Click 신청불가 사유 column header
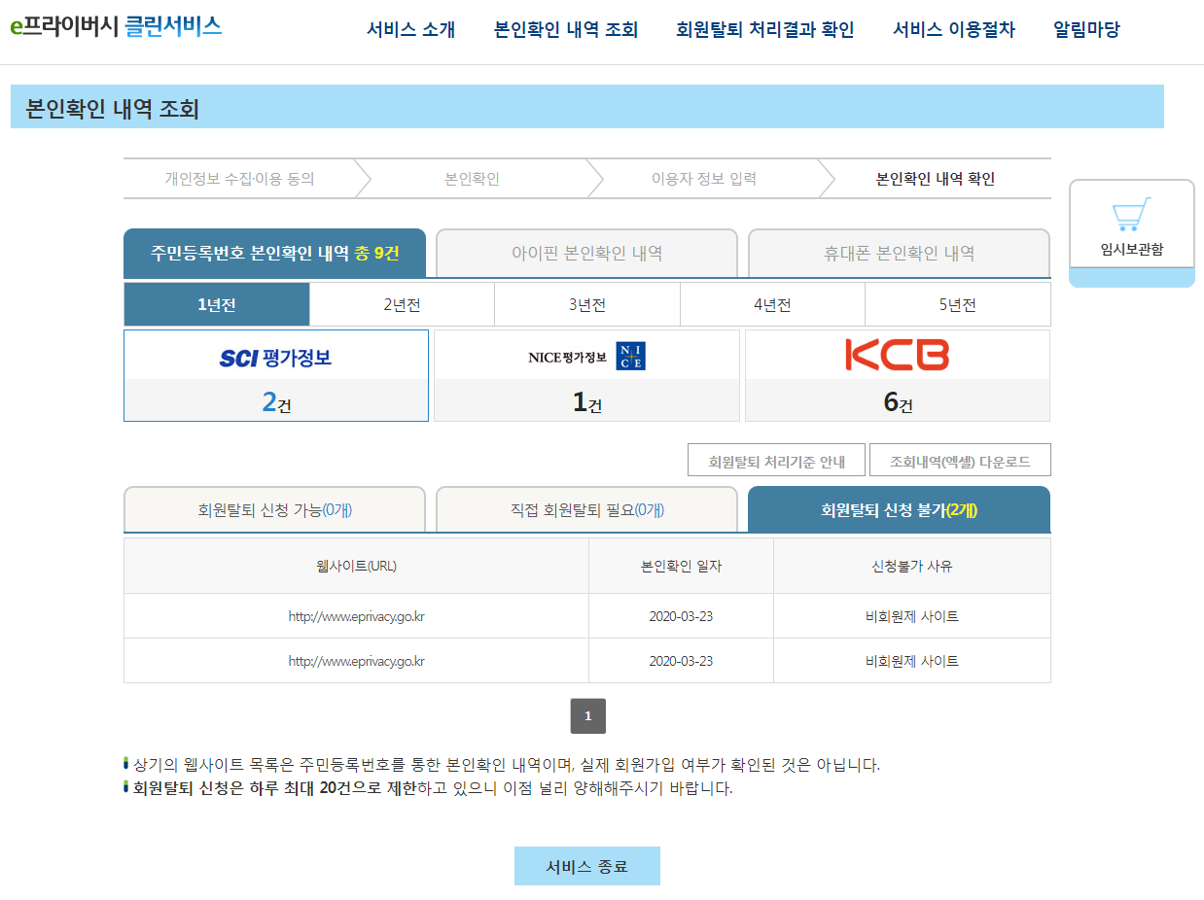Screen dimensions: 1204x900 click(912, 566)
